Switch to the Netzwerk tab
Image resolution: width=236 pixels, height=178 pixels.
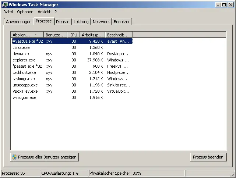click(101, 22)
